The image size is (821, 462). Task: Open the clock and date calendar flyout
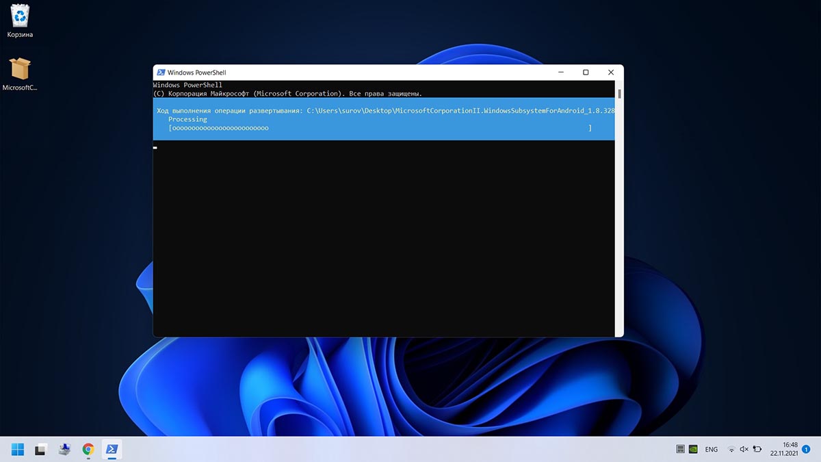click(783, 450)
